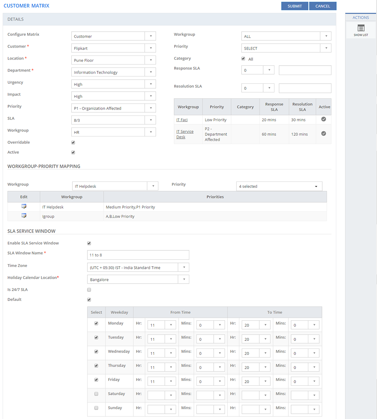Viewport: 377px width, 419px height.
Task: Click the Submit button
Action: (x=294, y=6)
